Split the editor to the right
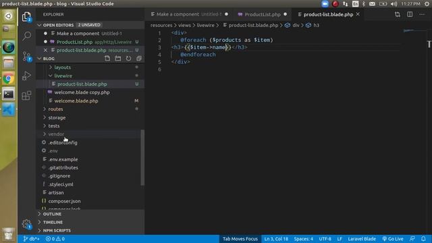432x243 pixels. 410,14
